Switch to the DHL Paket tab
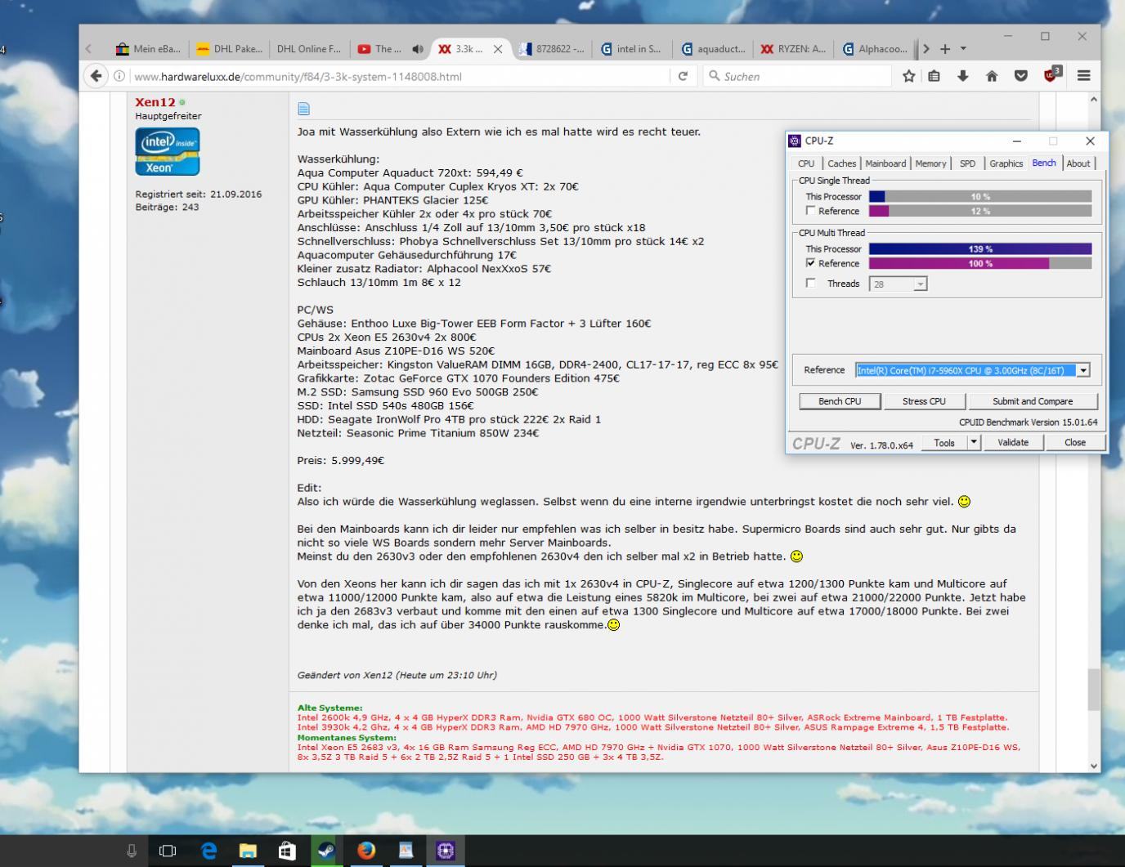 [230, 49]
